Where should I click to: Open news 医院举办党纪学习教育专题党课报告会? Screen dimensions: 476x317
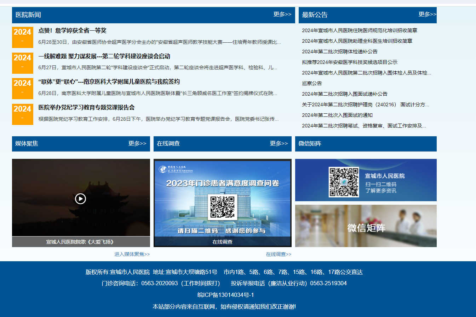[x=86, y=108]
